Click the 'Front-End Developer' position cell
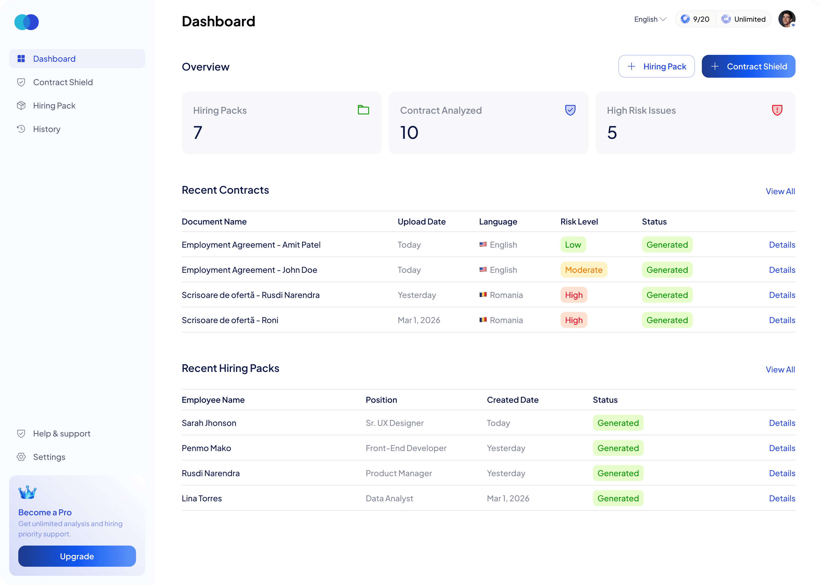Image resolution: width=823 pixels, height=585 pixels. click(406, 448)
